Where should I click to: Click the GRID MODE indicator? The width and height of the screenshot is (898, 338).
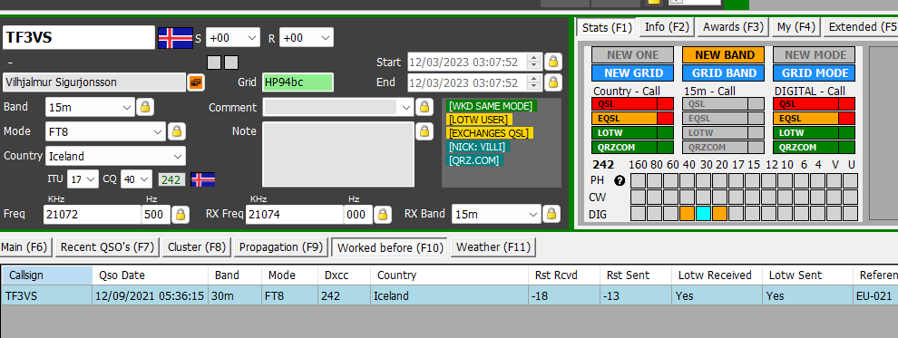(x=814, y=73)
